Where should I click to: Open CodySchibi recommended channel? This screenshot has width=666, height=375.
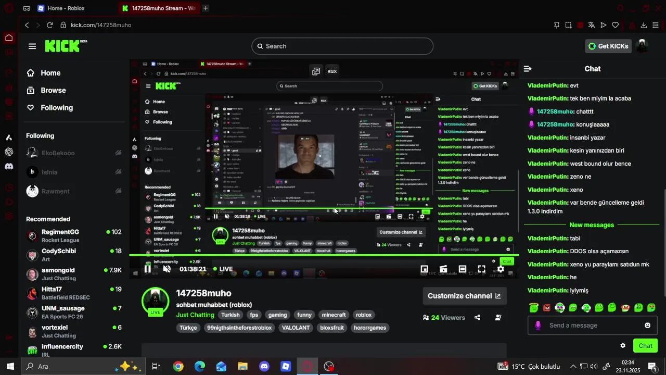coord(74,255)
